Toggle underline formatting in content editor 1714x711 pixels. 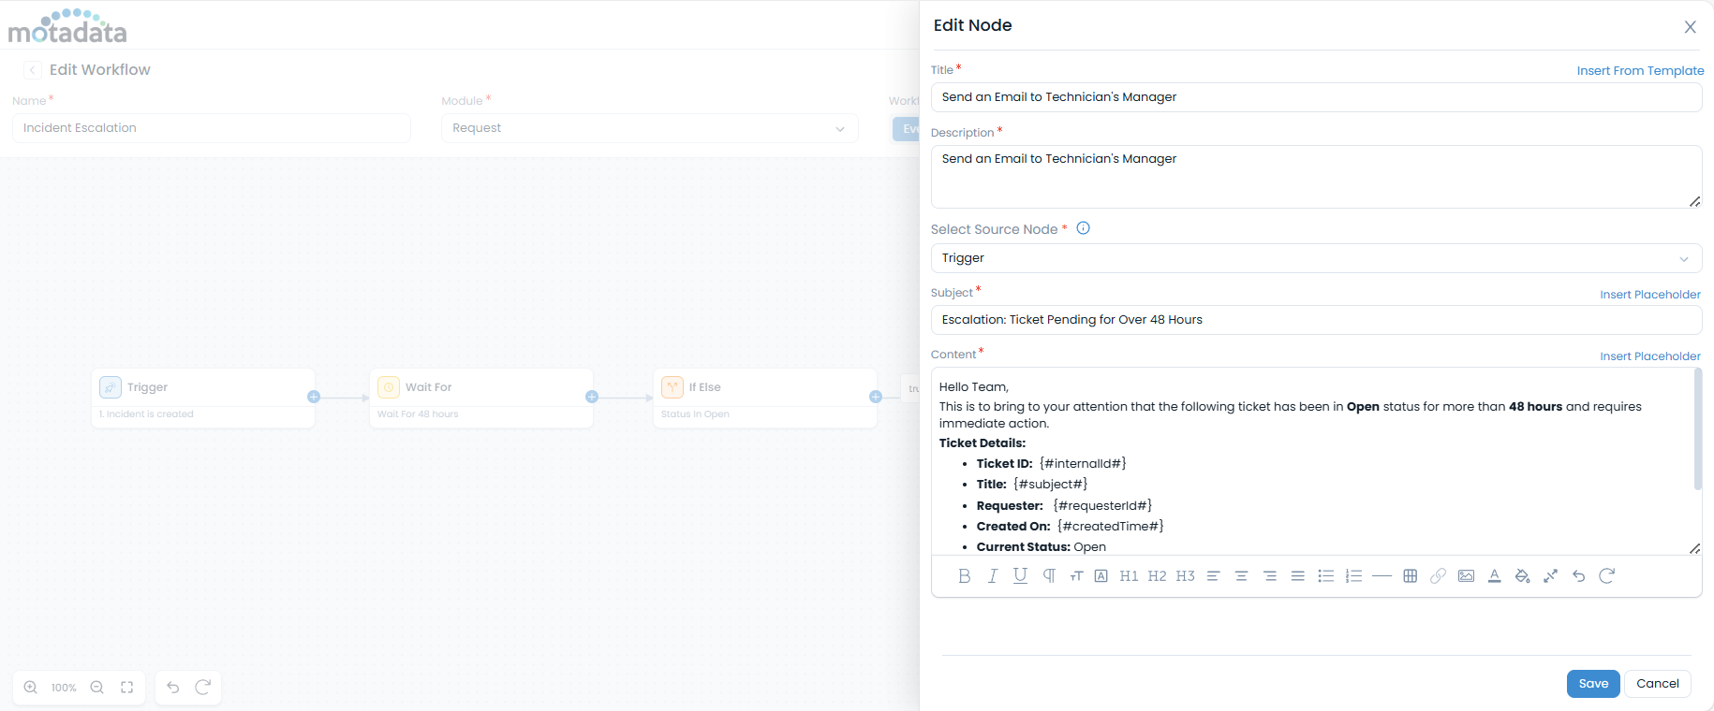click(1021, 576)
